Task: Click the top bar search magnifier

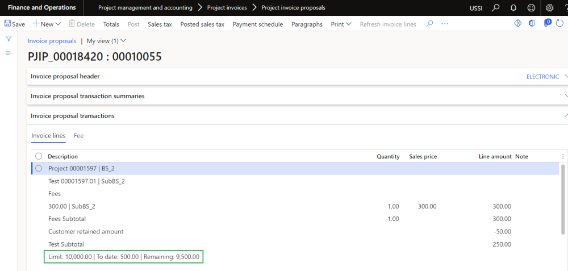Action: [x=496, y=8]
